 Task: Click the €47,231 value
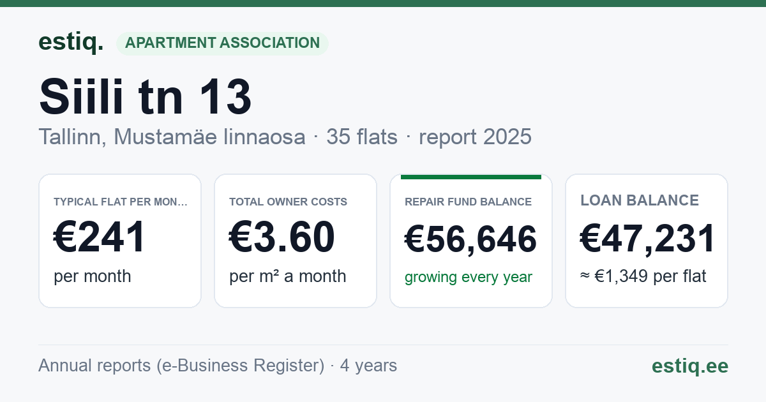(x=647, y=239)
